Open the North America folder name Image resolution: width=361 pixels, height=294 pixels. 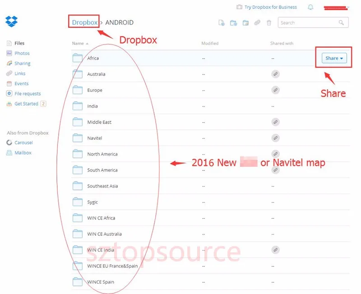pyautogui.click(x=102, y=154)
